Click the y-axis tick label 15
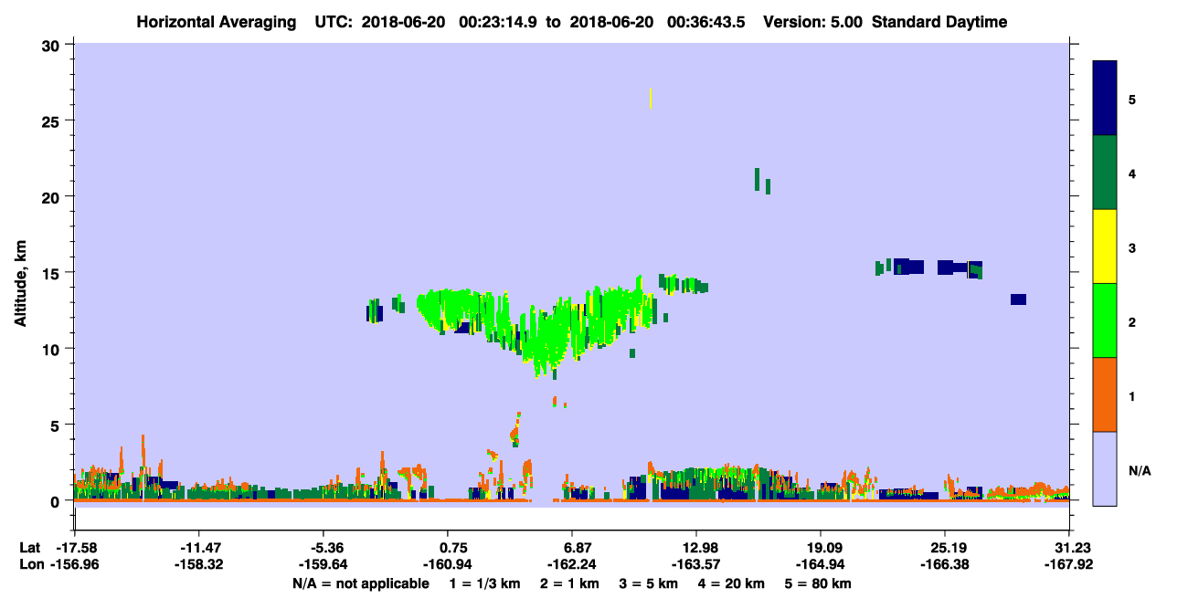 [x=52, y=272]
